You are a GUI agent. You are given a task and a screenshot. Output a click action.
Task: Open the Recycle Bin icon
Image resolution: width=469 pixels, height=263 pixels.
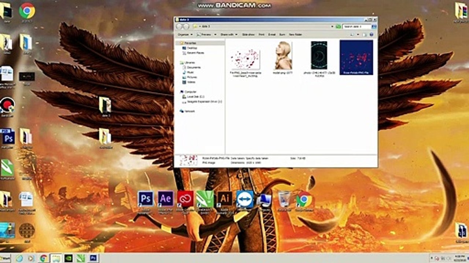(x=284, y=199)
